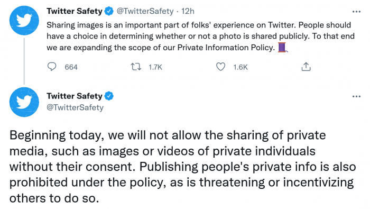Image resolution: width=370 pixels, height=209 pixels.
Task: Click the reply icon on the first tweet
Action: tap(52, 67)
